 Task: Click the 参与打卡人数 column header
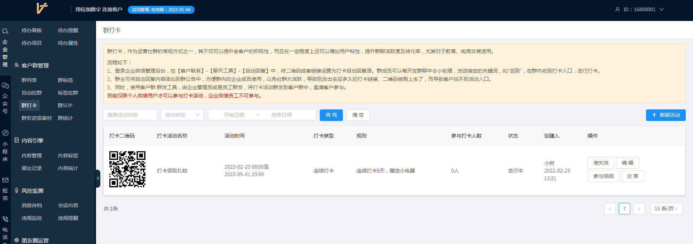click(466, 136)
